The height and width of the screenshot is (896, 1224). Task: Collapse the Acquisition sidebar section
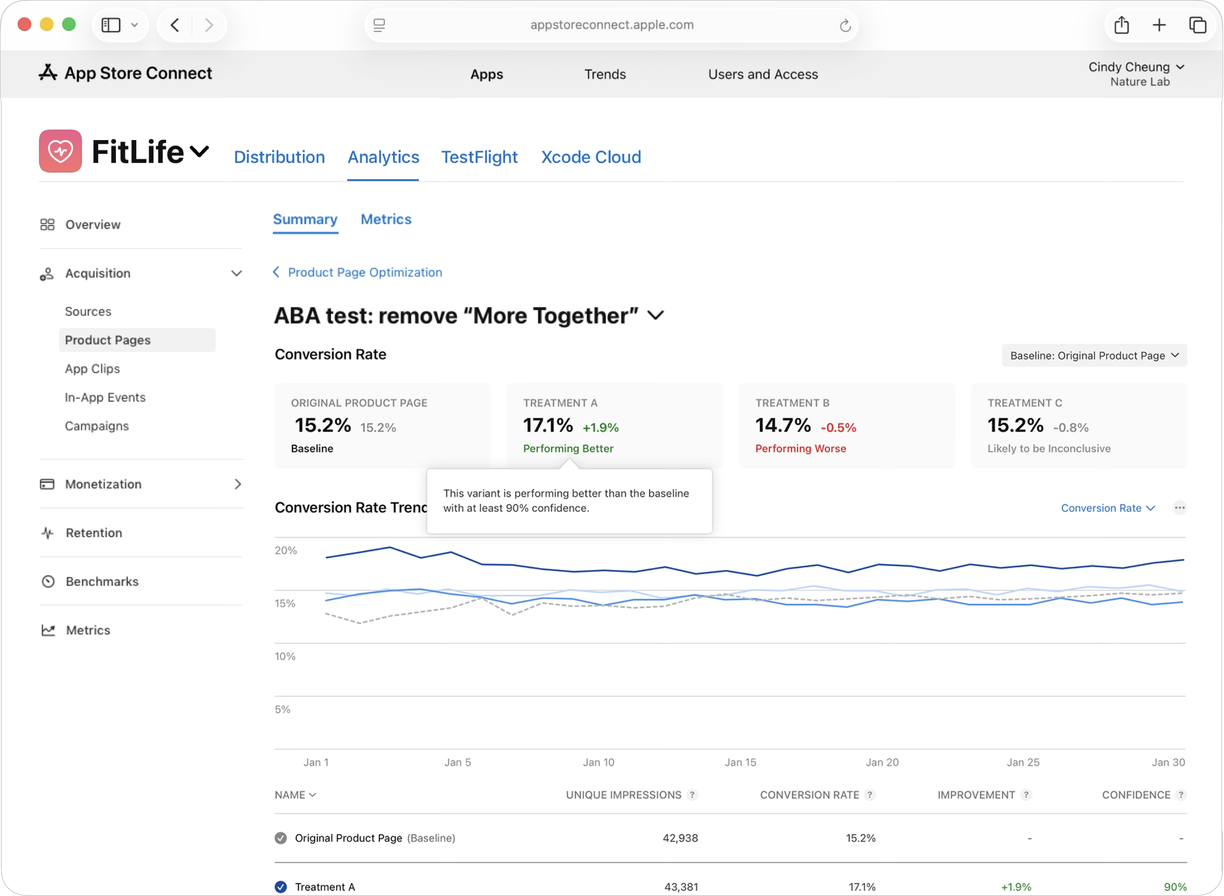(x=237, y=274)
